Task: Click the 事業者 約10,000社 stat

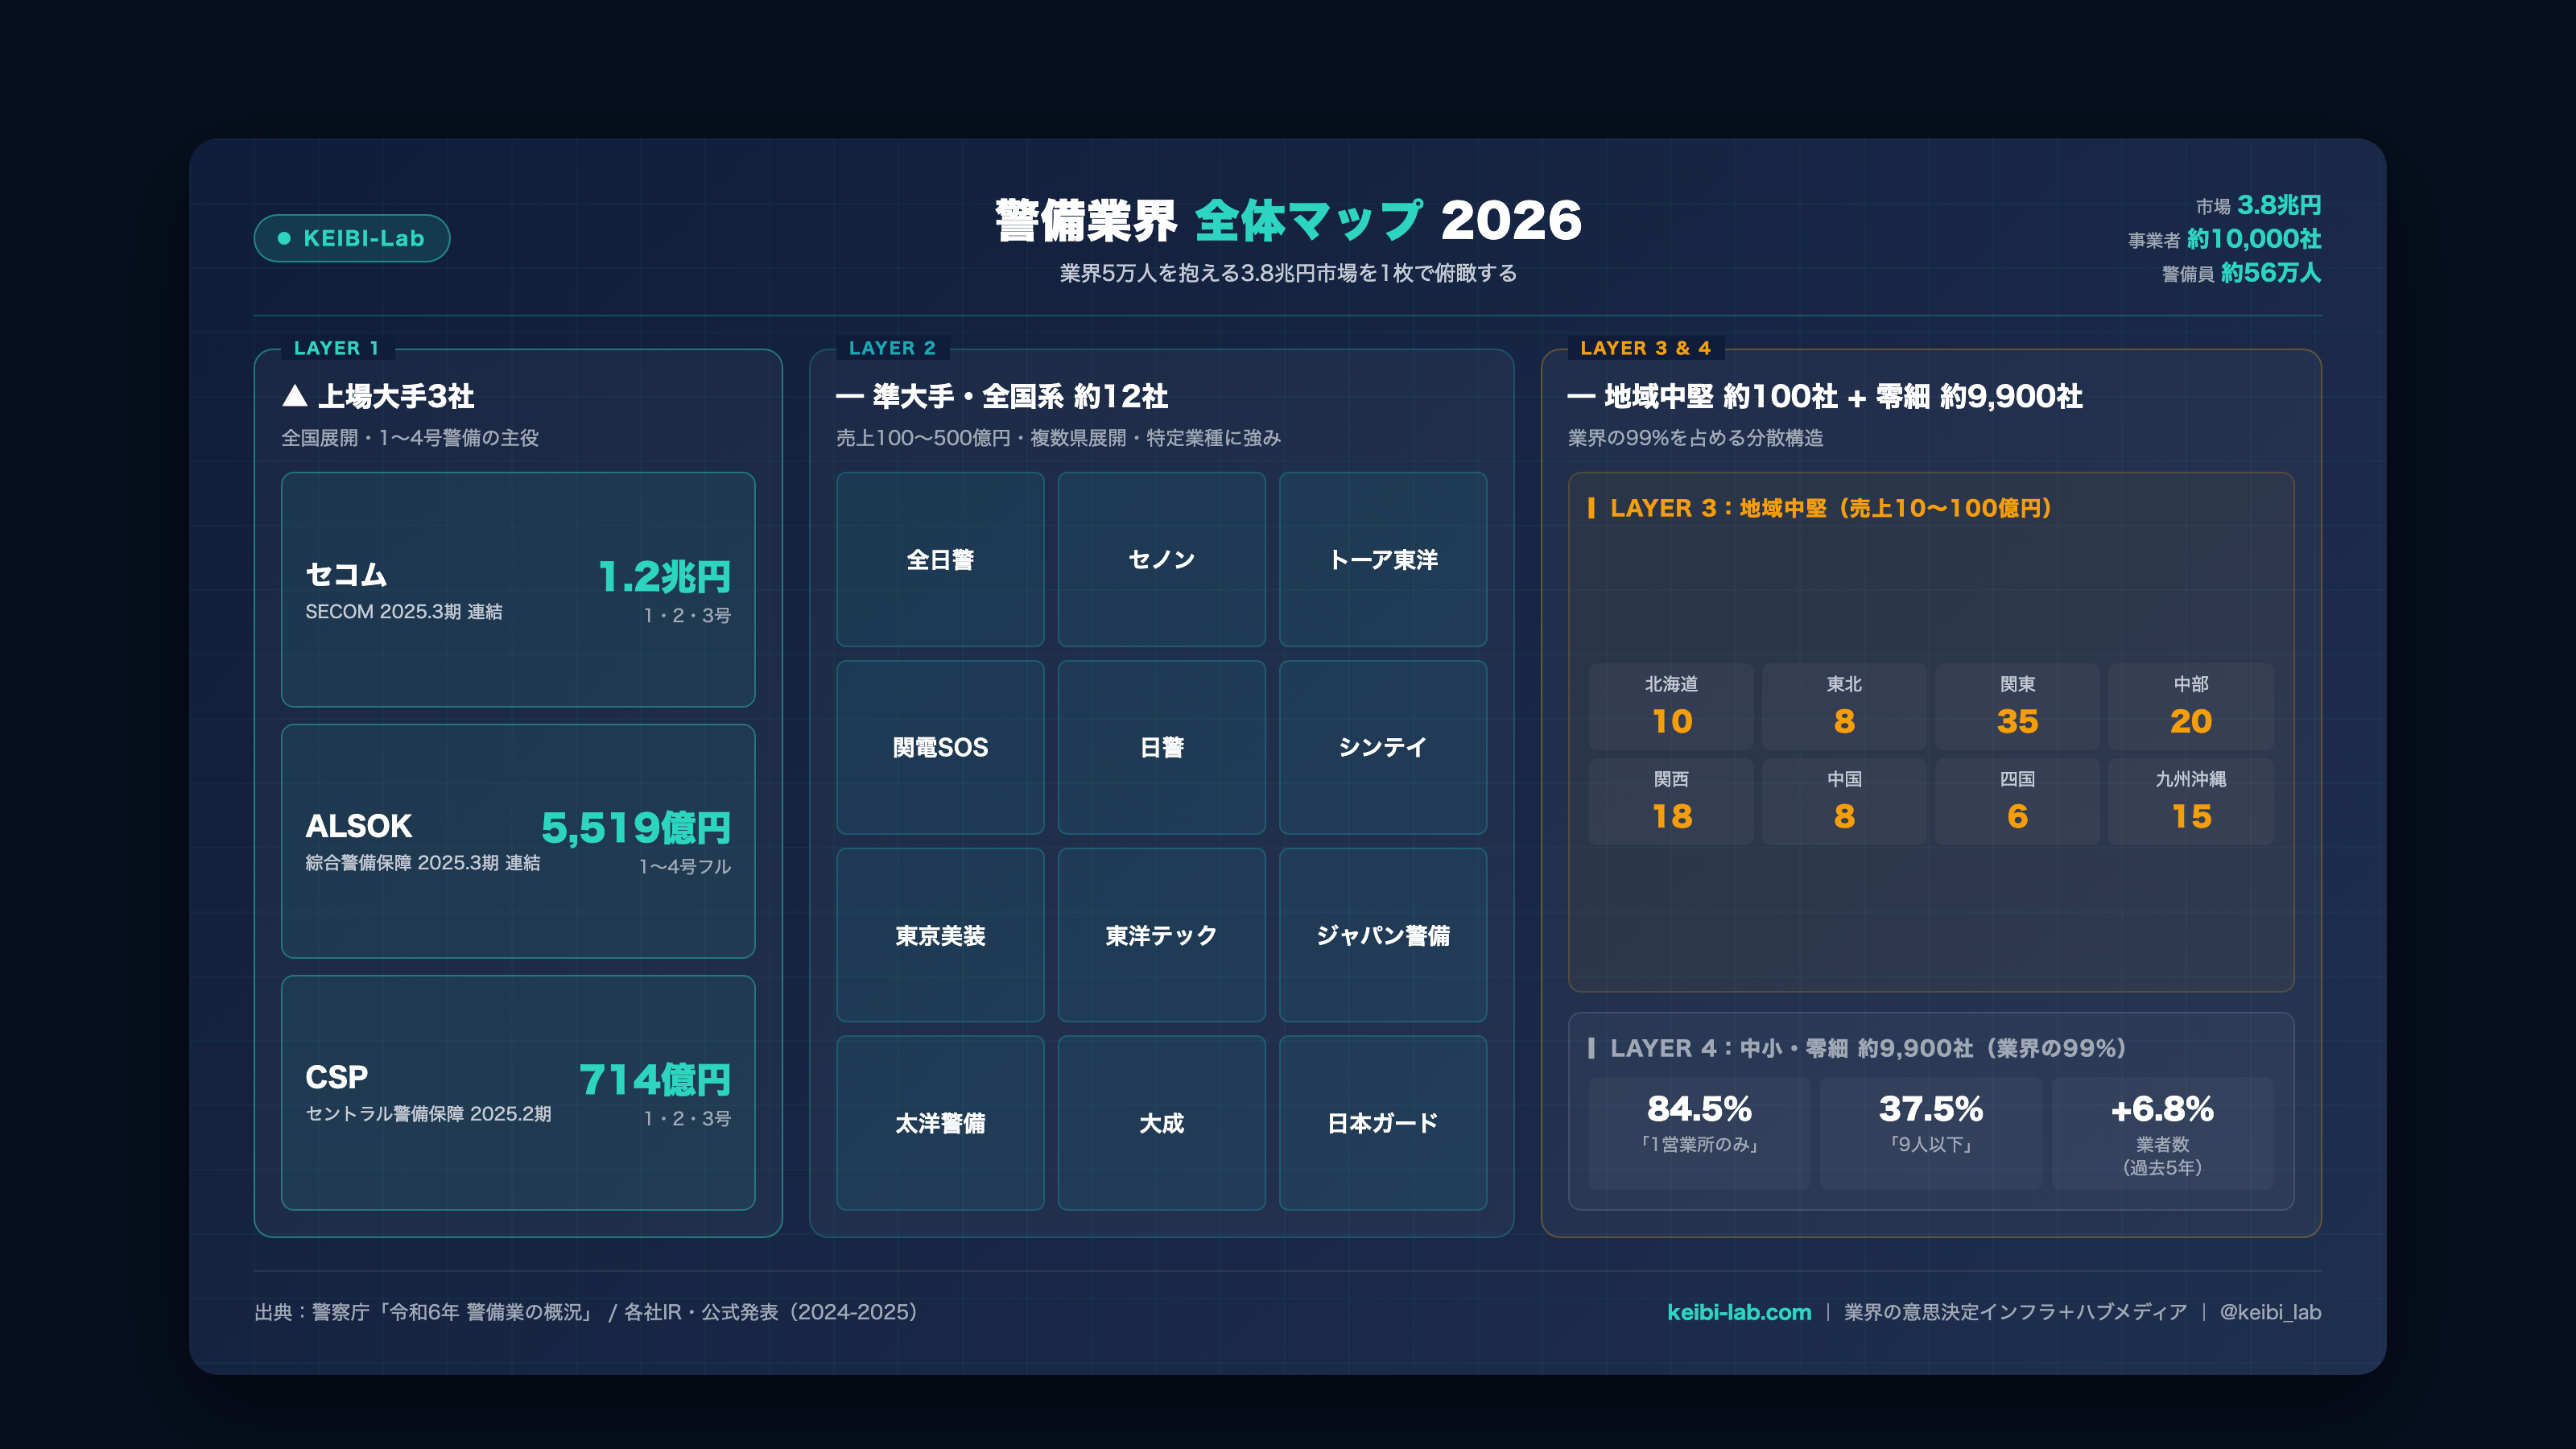Action: 2224,239
